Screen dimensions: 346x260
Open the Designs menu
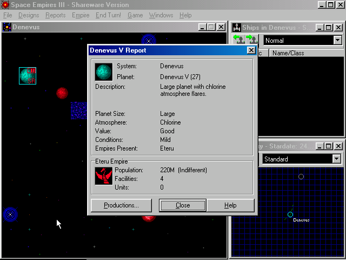click(29, 15)
